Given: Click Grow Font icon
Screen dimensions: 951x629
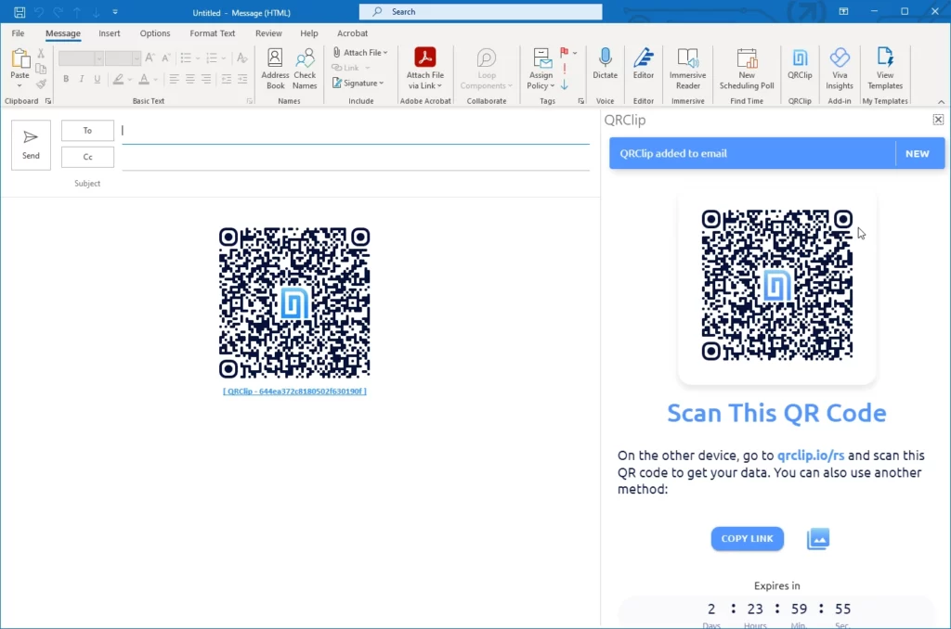Looking at the screenshot, I should coord(150,58).
